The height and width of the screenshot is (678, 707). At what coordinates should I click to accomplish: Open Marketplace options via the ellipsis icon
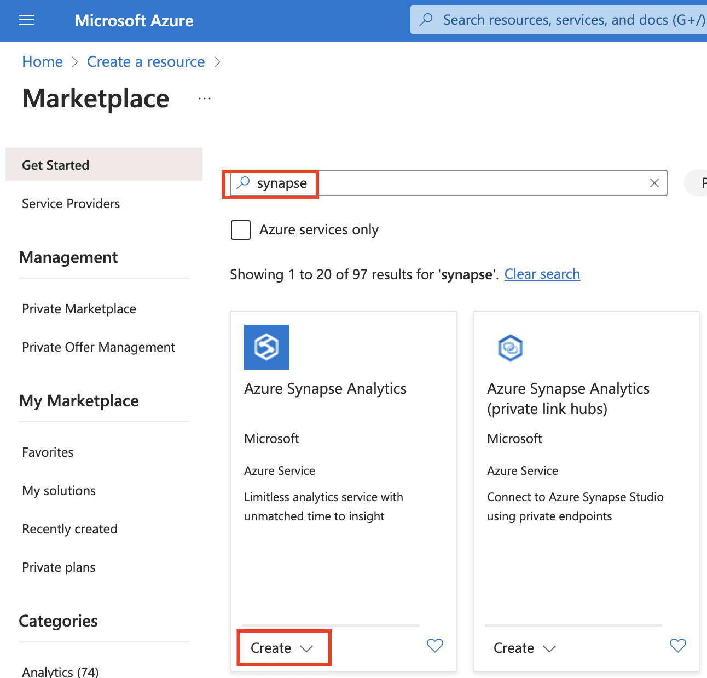click(204, 99)
